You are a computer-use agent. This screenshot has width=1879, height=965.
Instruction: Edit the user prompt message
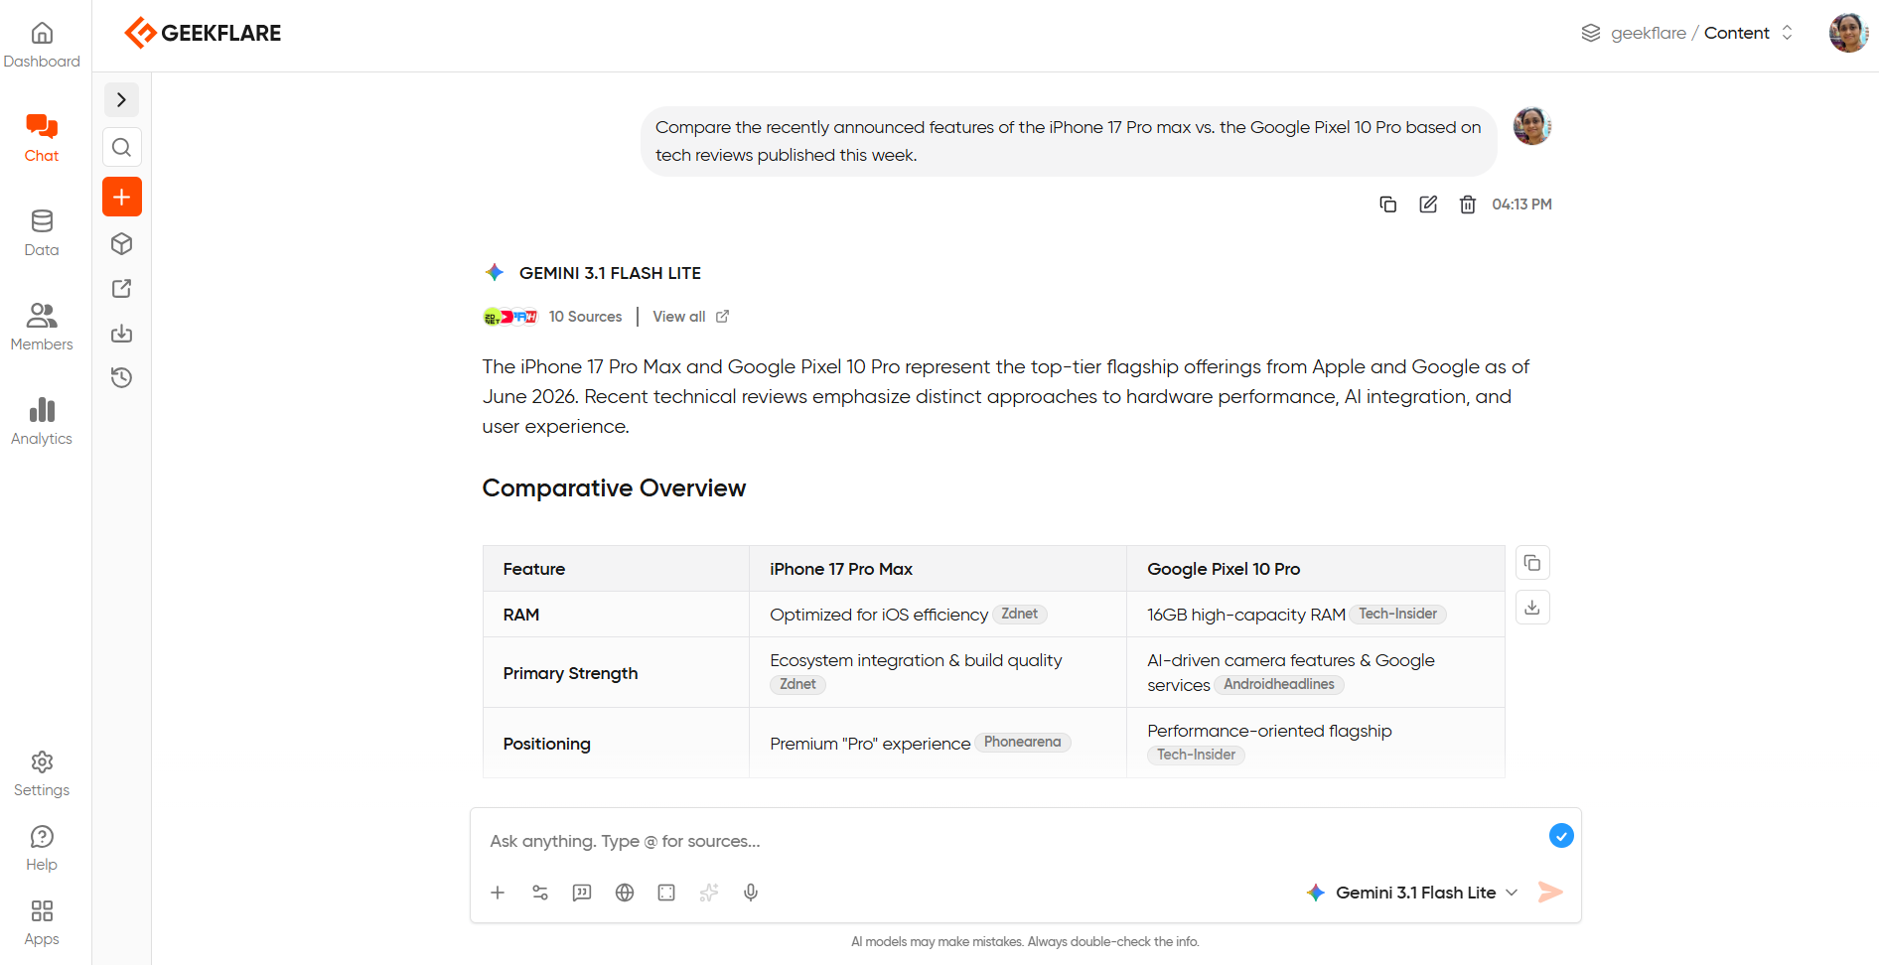pyautogui.click(x=1428, y=205)
